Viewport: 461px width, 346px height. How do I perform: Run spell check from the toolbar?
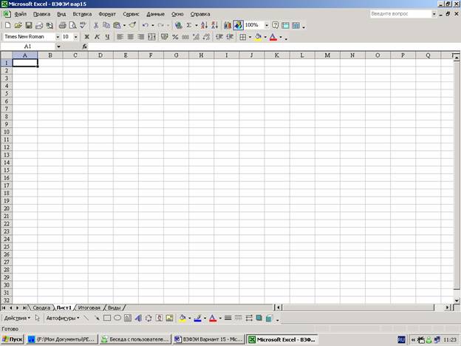point(83,25)
